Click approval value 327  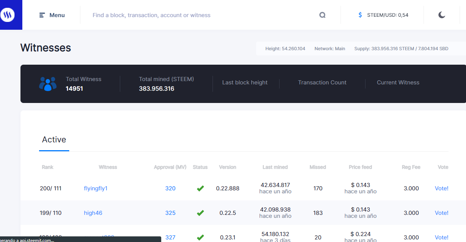(x=170, y=238)
